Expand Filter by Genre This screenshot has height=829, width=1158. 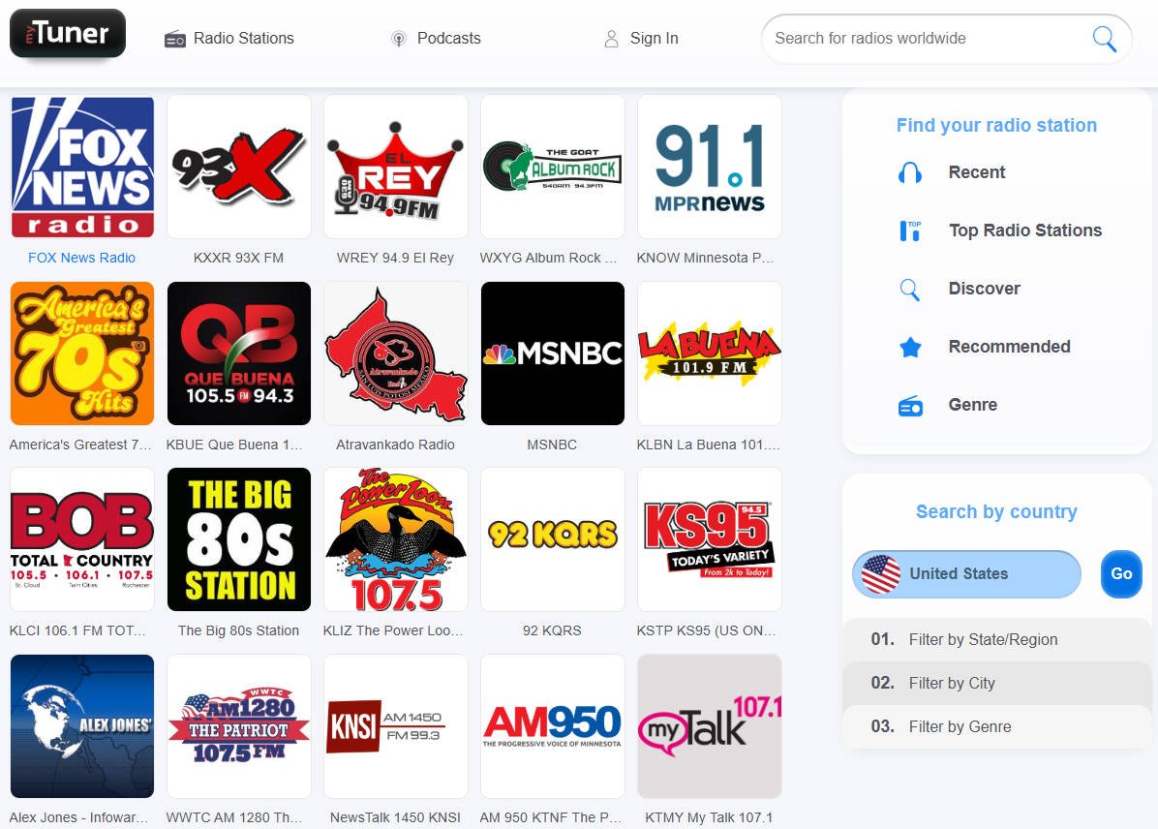(997, 727)
